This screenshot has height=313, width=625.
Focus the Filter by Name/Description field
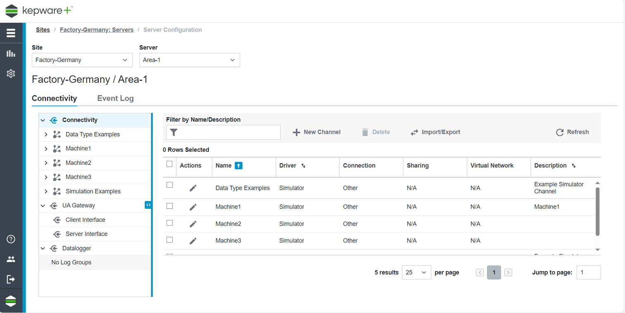point(223,132)
